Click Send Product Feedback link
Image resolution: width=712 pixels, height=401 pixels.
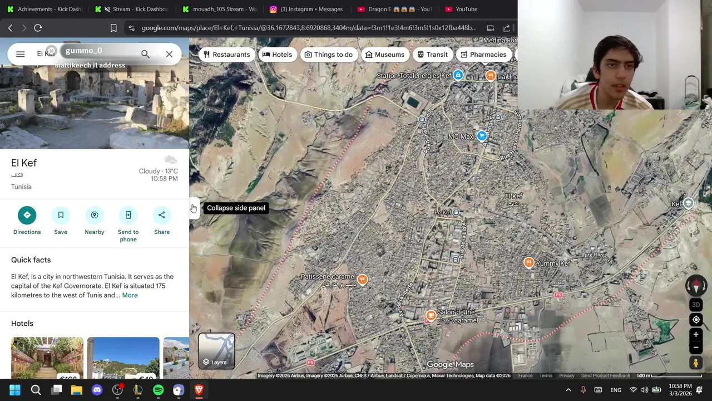(x=605, y=376)
